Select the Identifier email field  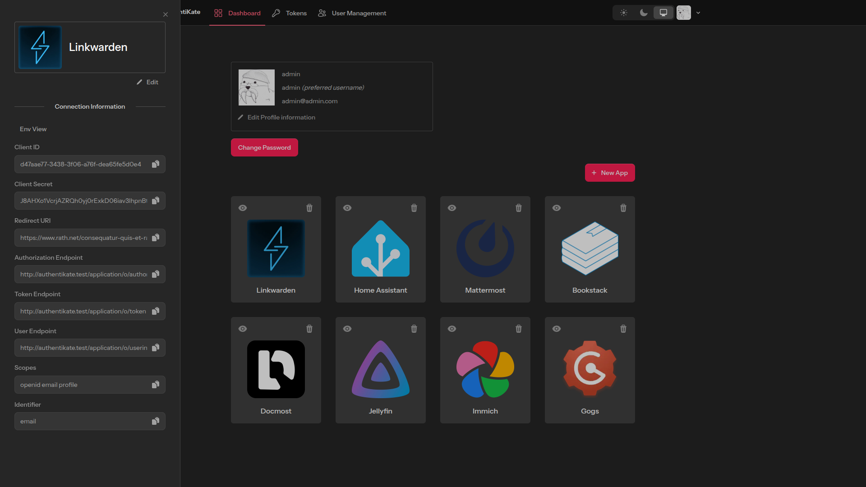click(90, 421)
